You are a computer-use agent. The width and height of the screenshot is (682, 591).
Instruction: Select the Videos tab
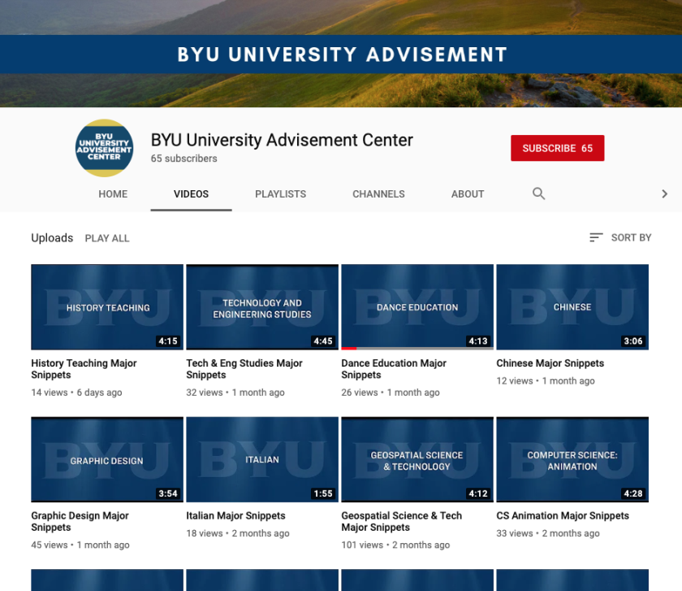click(191, 193)
